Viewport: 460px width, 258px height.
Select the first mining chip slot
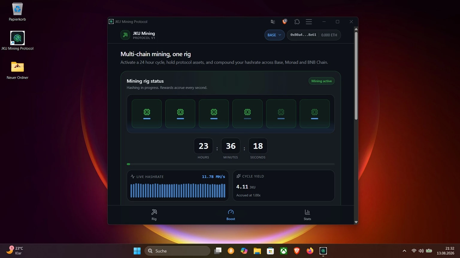(147, 114)
